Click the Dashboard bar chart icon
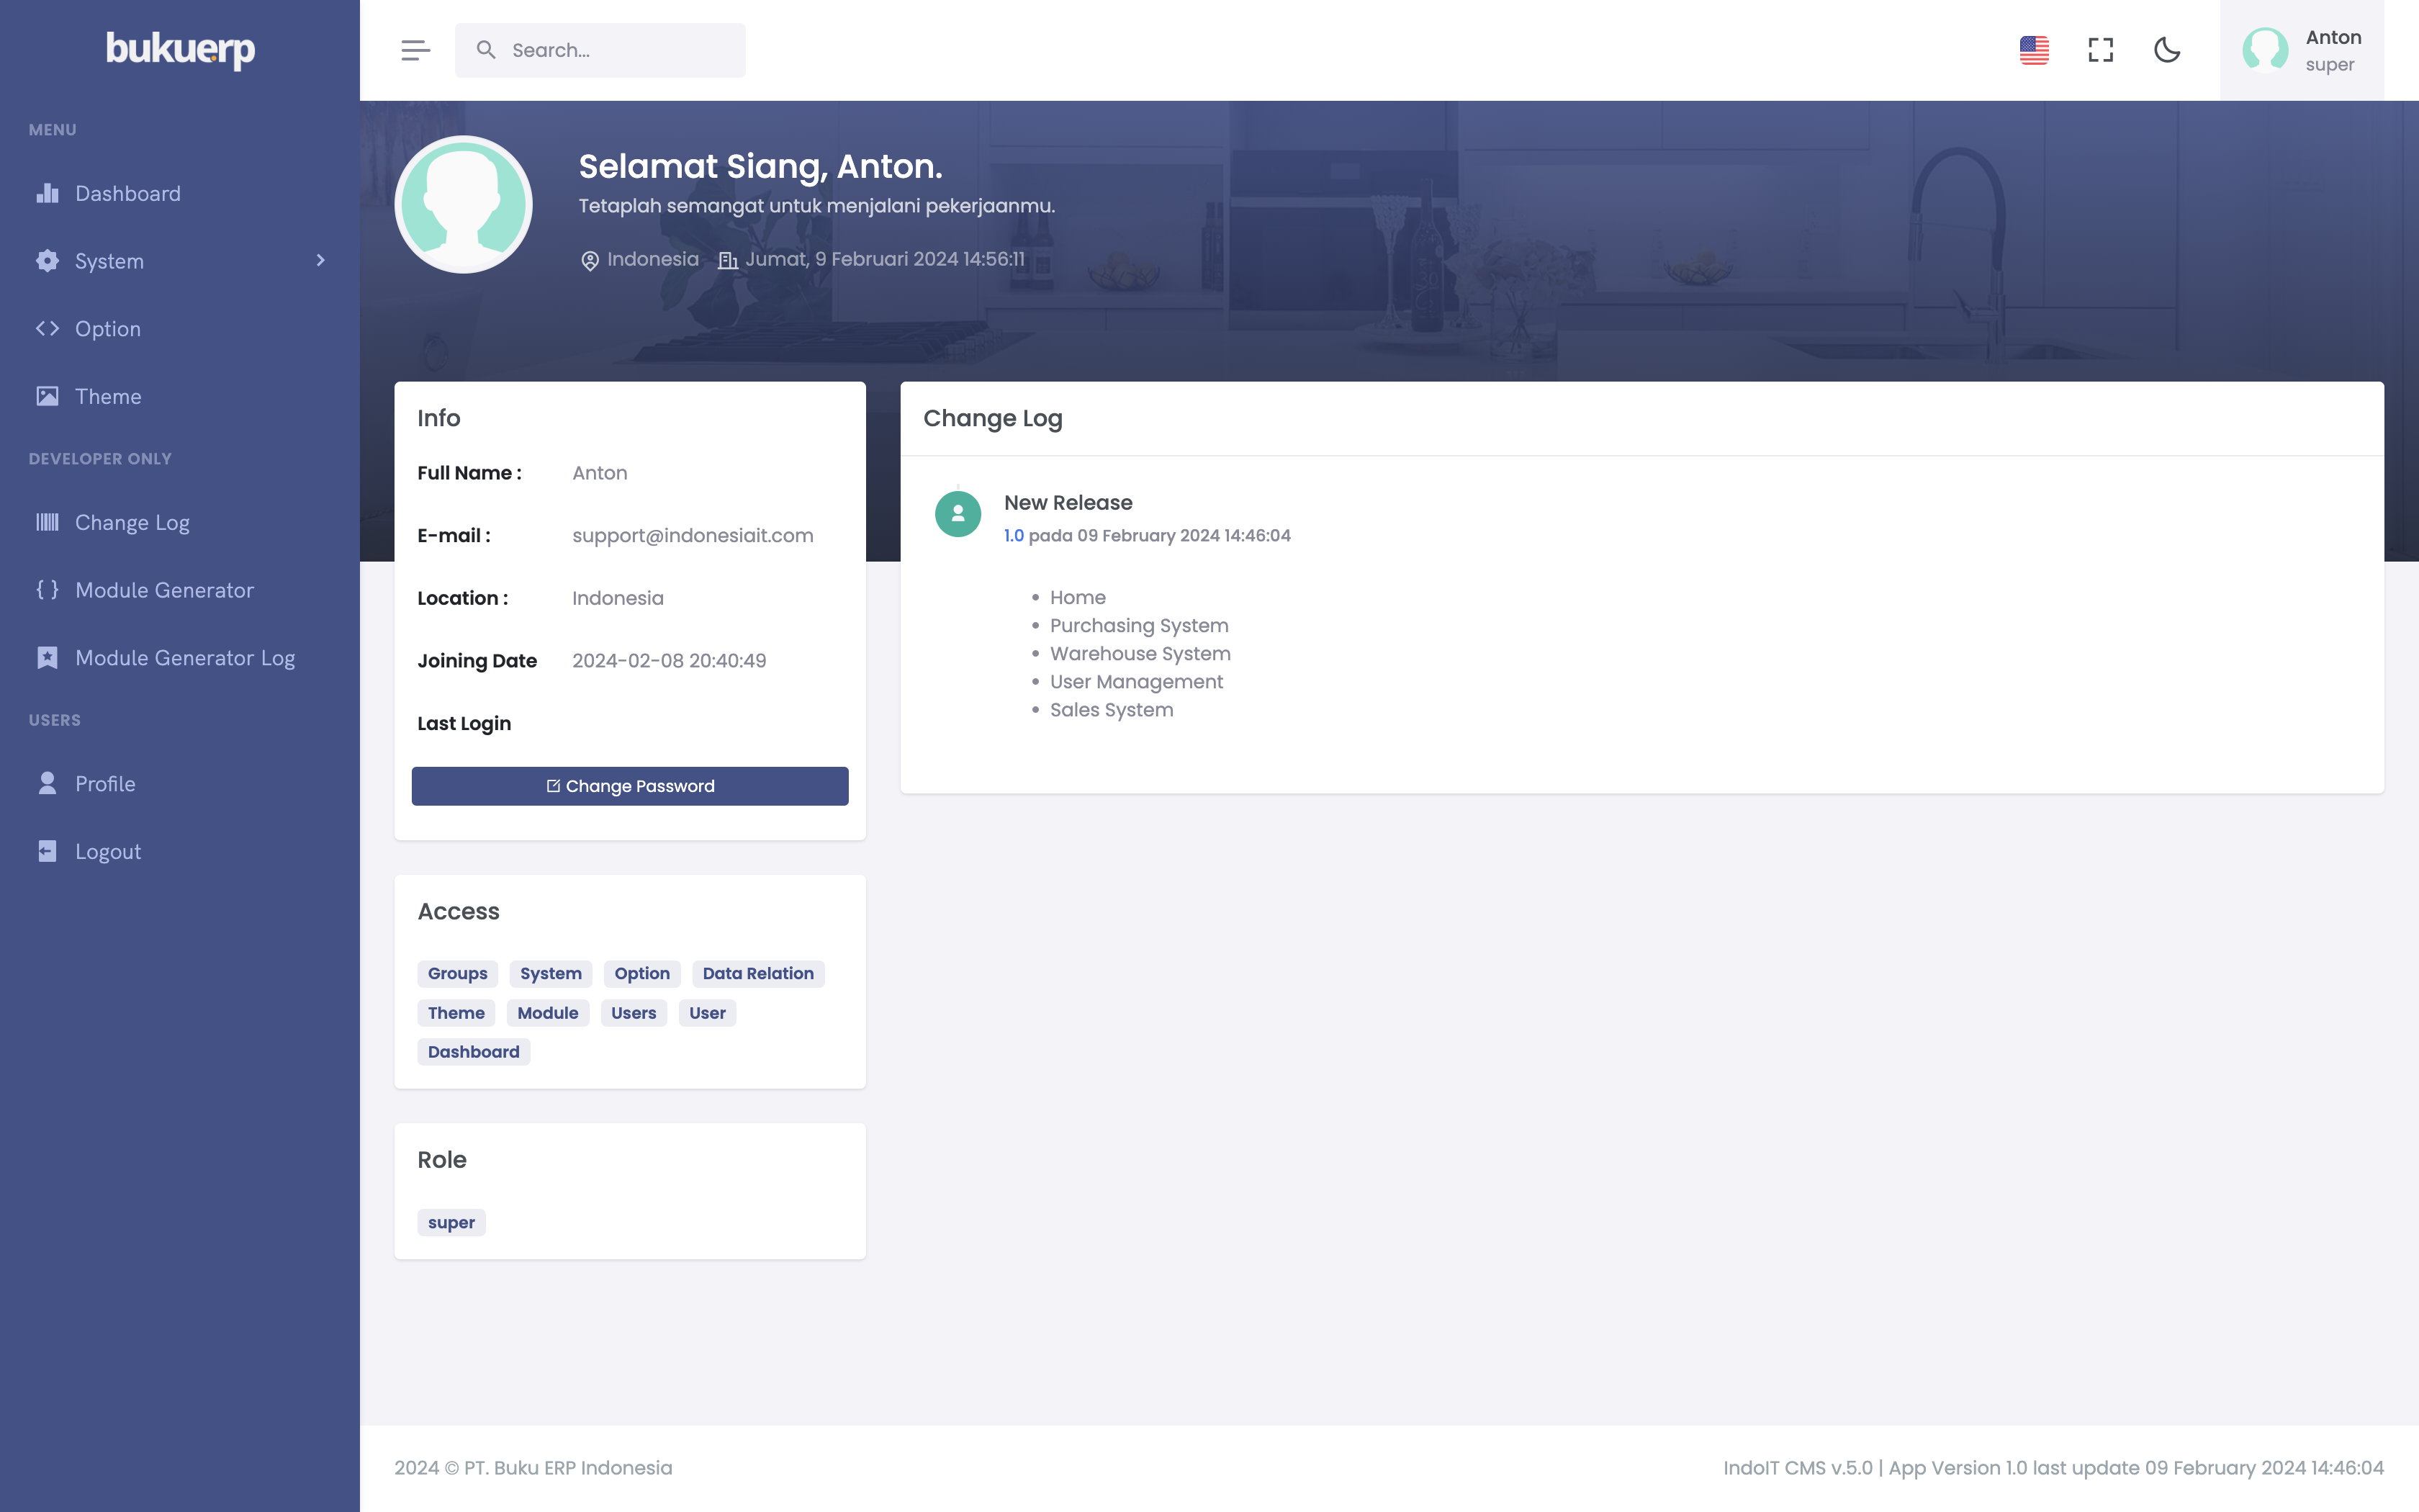Image resolution: width=2419 pixels, height=1512 pixels. [47, 193]
